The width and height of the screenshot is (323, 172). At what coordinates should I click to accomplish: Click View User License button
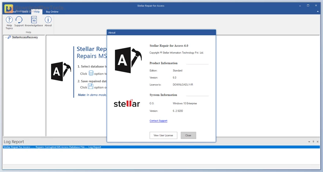[x=163, y=135]
